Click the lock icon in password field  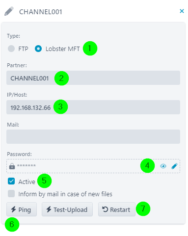(x=12, y=166)
